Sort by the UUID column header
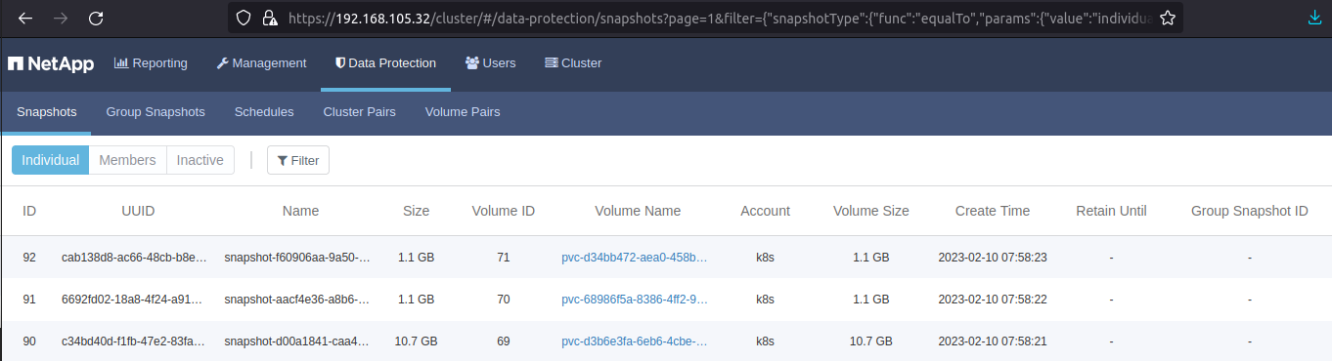This screenshot has height=361, width=1332. [138, 211]
